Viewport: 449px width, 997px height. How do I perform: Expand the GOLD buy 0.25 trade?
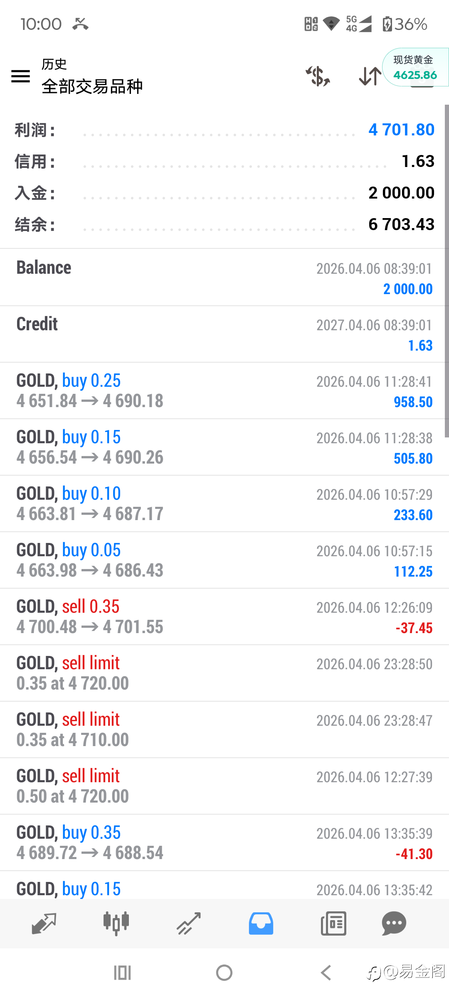coord(224,390)
